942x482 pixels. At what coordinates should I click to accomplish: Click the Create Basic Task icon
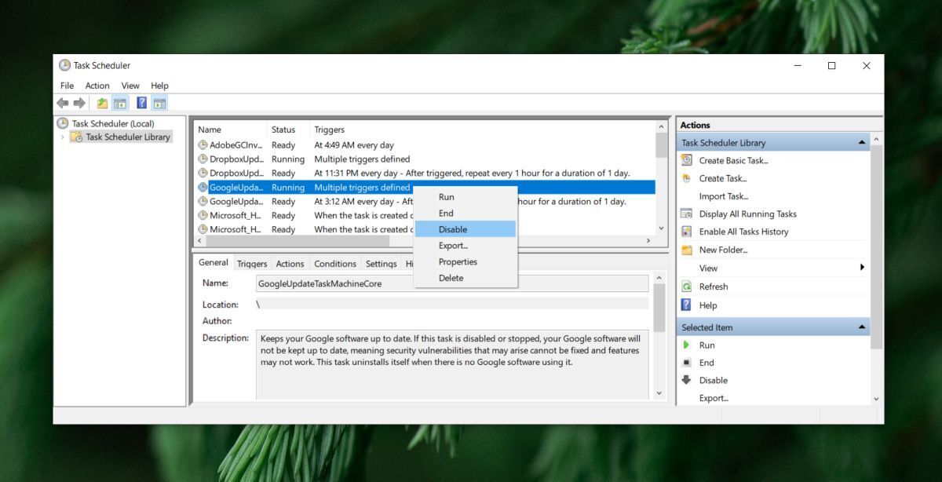[x=687, y=160]
